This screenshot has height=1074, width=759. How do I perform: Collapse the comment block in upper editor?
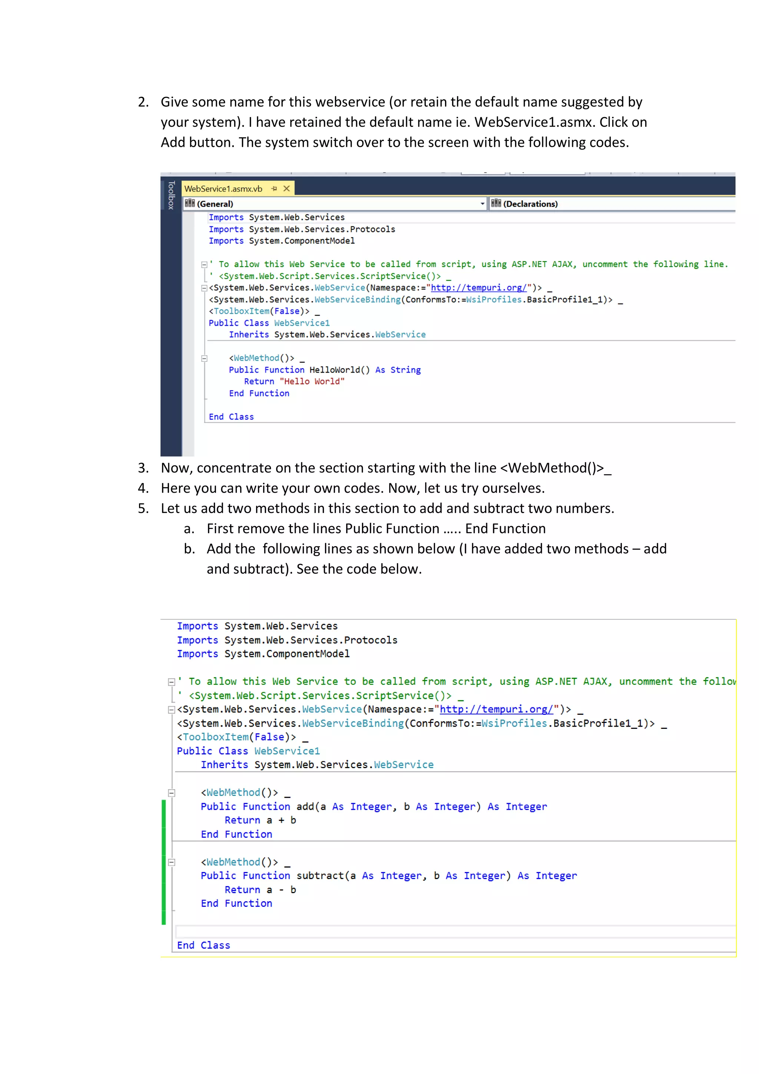coord(204,265)
